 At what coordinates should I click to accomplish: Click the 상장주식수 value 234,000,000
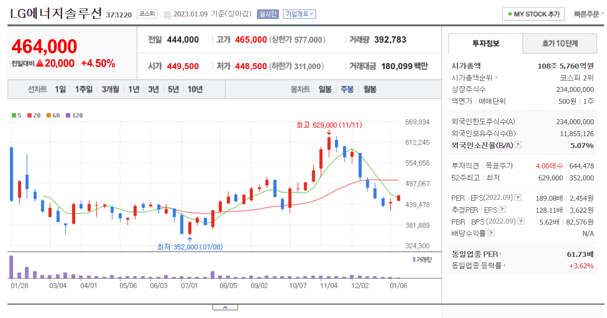pyautogui.click(x=575, y=89)
